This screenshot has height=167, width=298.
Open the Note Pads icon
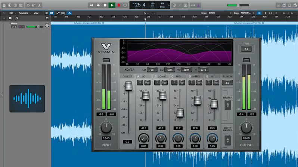point(284,5)
